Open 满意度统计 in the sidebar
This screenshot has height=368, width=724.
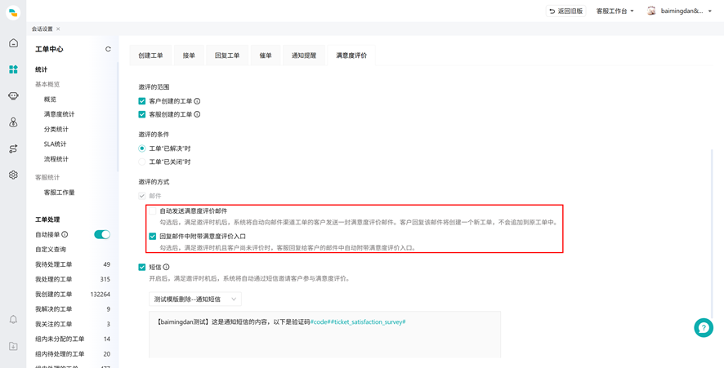coord(59,114)
